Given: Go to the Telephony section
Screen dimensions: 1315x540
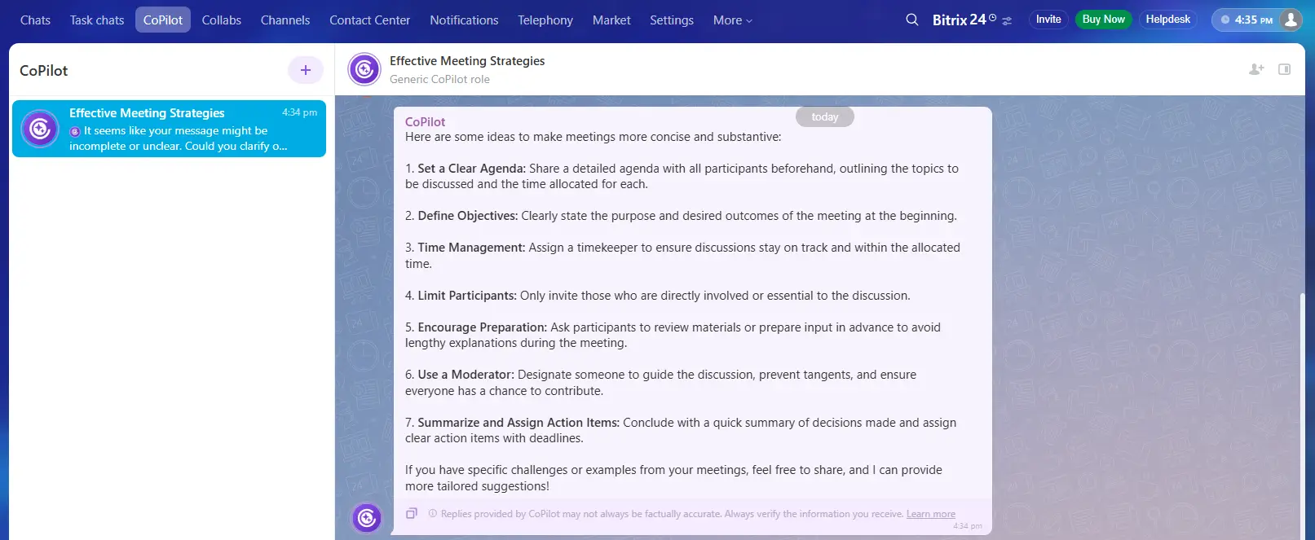Looking at the screenshot, I should 545,20.
